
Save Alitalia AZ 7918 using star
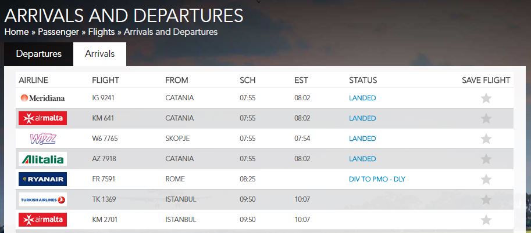coord(486,159)
